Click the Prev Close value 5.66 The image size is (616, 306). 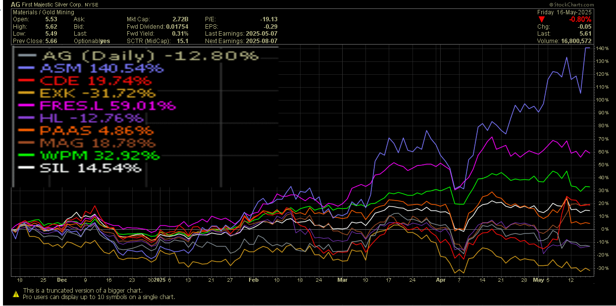pos(51,41)
